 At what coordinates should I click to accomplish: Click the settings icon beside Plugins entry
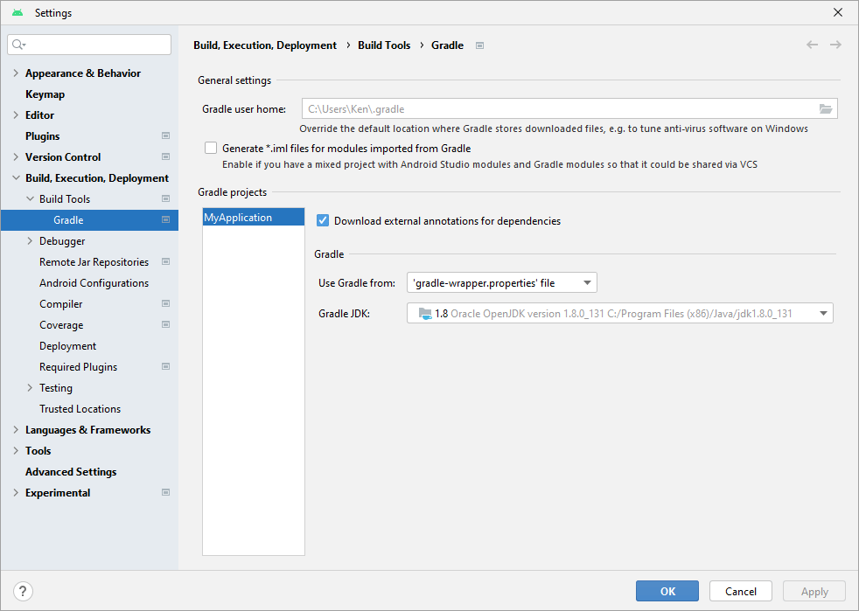(165, 135)
